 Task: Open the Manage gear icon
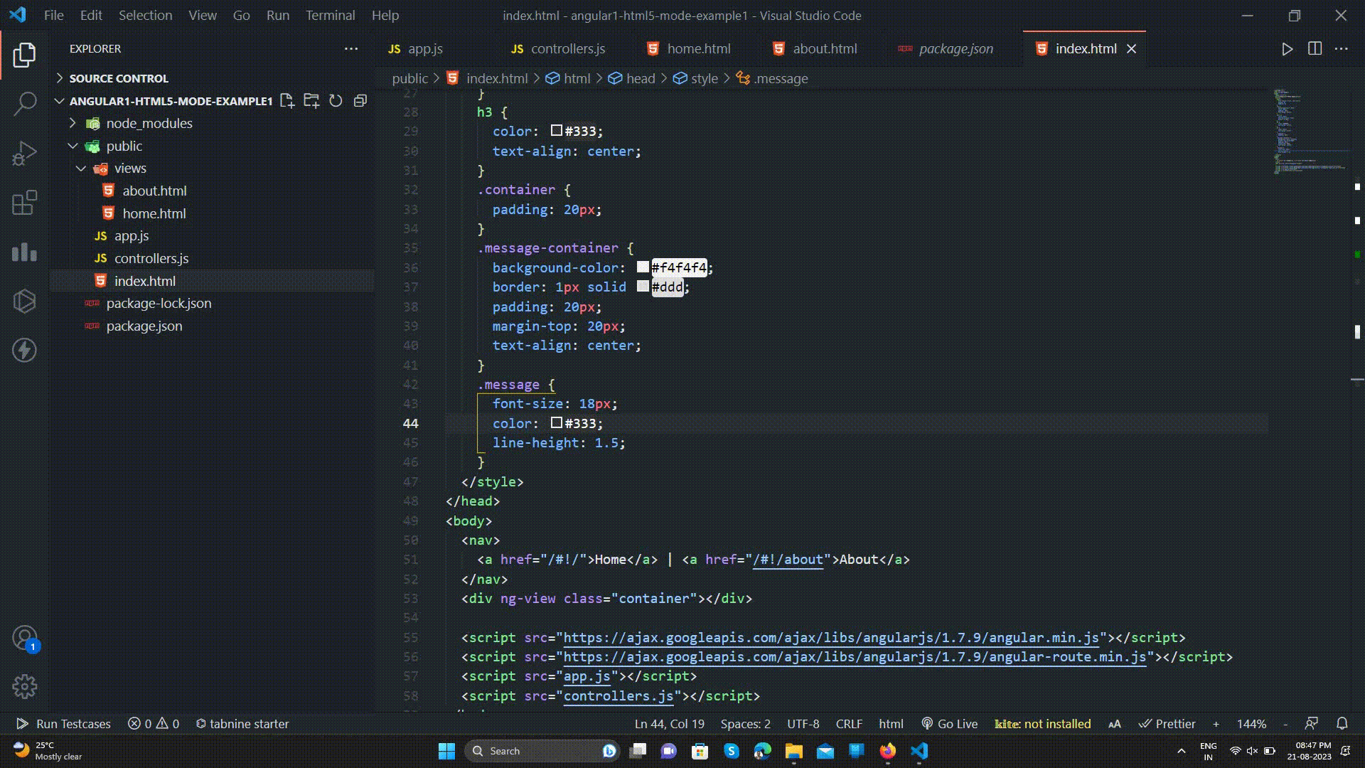coord(25,686)
